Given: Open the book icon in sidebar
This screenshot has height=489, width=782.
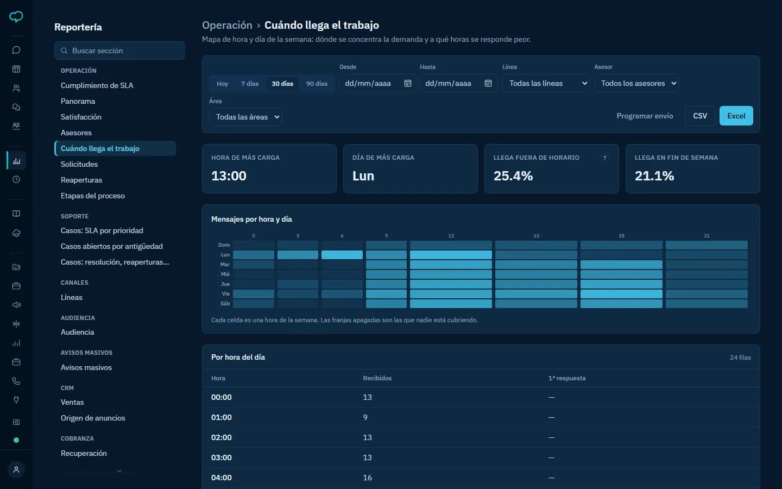Looking at the screenshot, I should click(x=16, y=214).
